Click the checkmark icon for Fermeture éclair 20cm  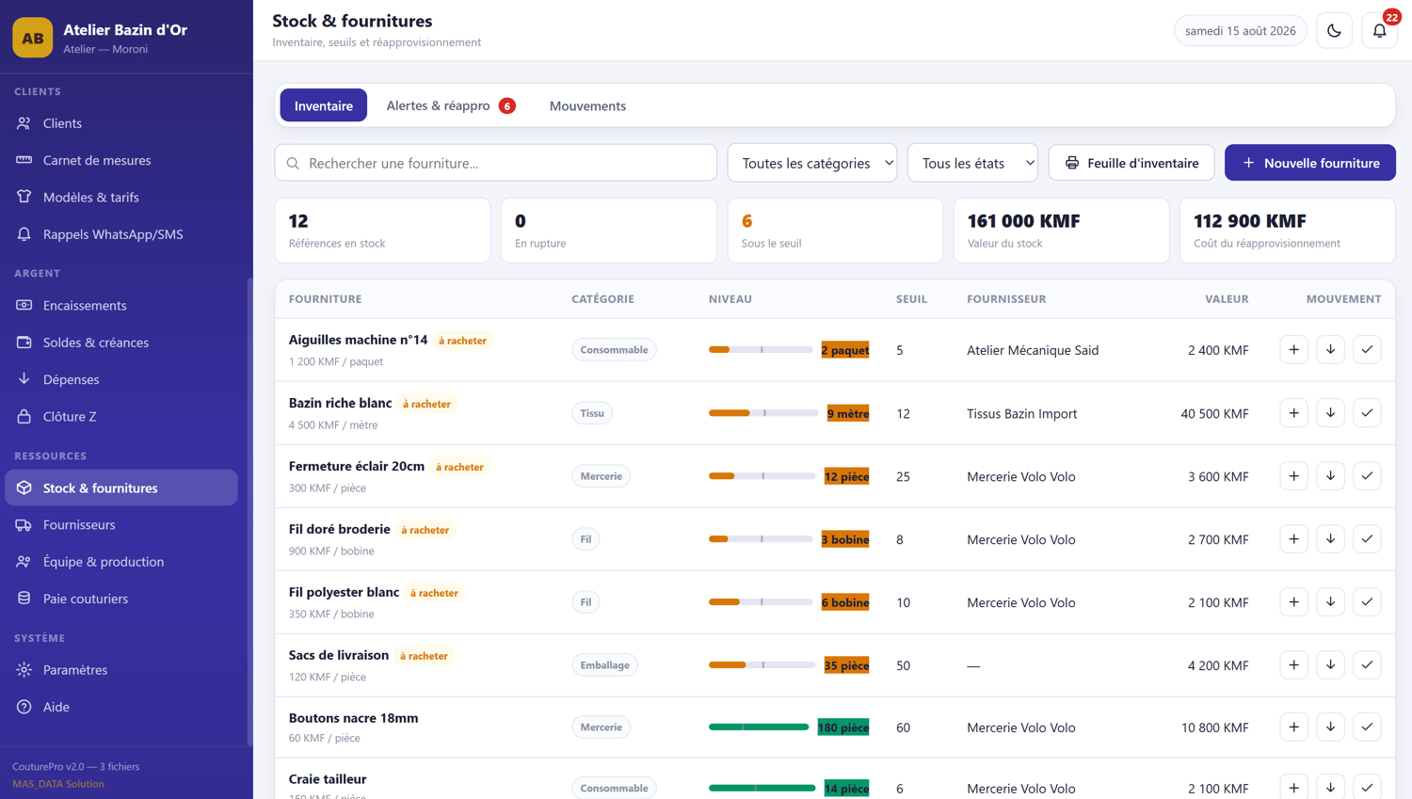coord(1367,476)
